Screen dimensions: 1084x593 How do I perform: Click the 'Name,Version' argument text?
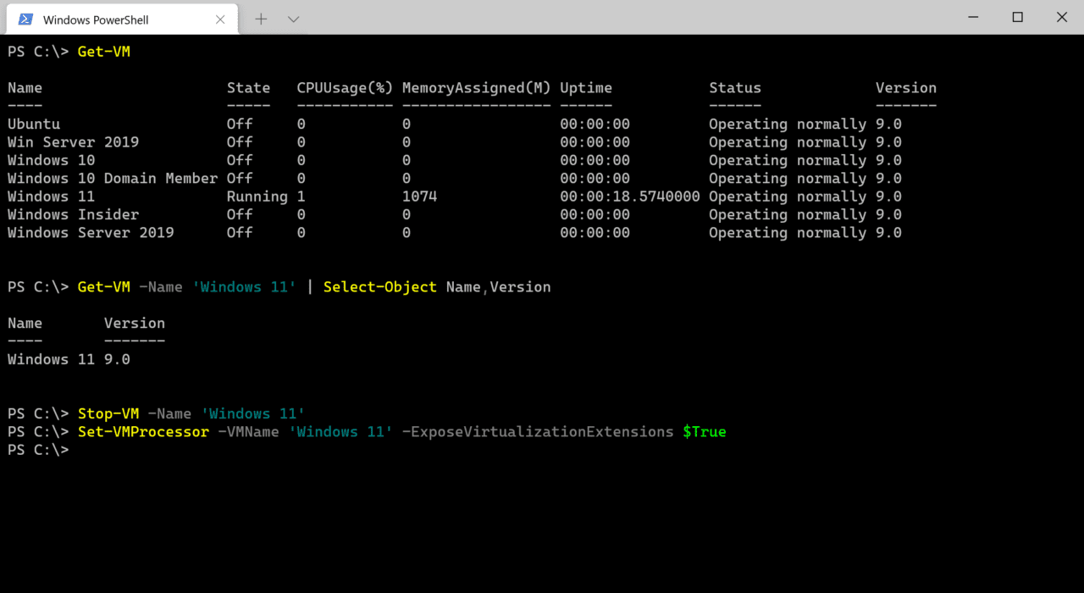[498, 287]
